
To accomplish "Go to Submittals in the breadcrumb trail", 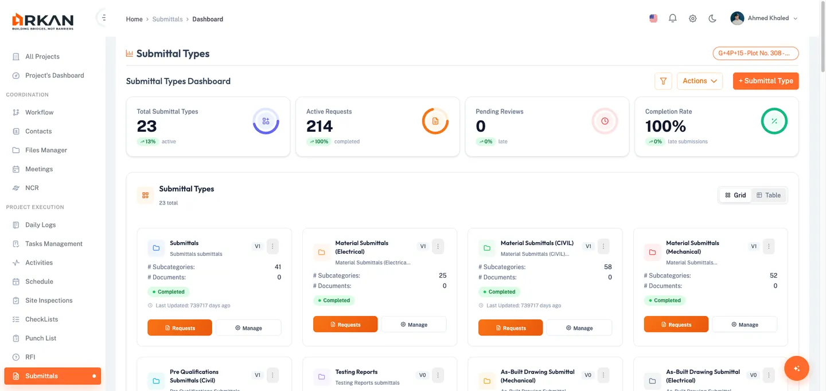I will 167,19.
